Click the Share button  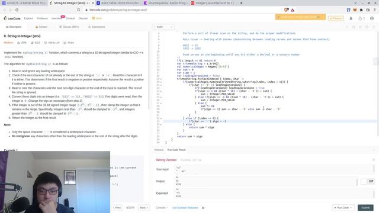(x=69, y=43)
